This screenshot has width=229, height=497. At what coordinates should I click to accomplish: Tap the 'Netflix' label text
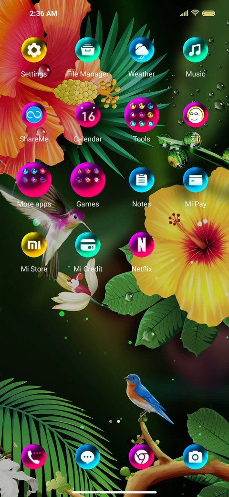point(142,269)
